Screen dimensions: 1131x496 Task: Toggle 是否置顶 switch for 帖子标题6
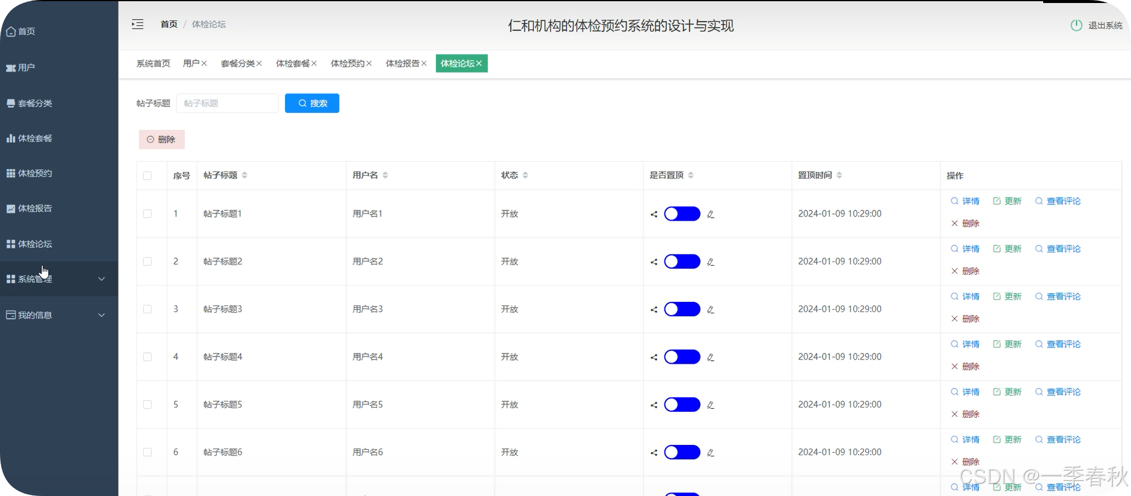(x=682, y=452)
